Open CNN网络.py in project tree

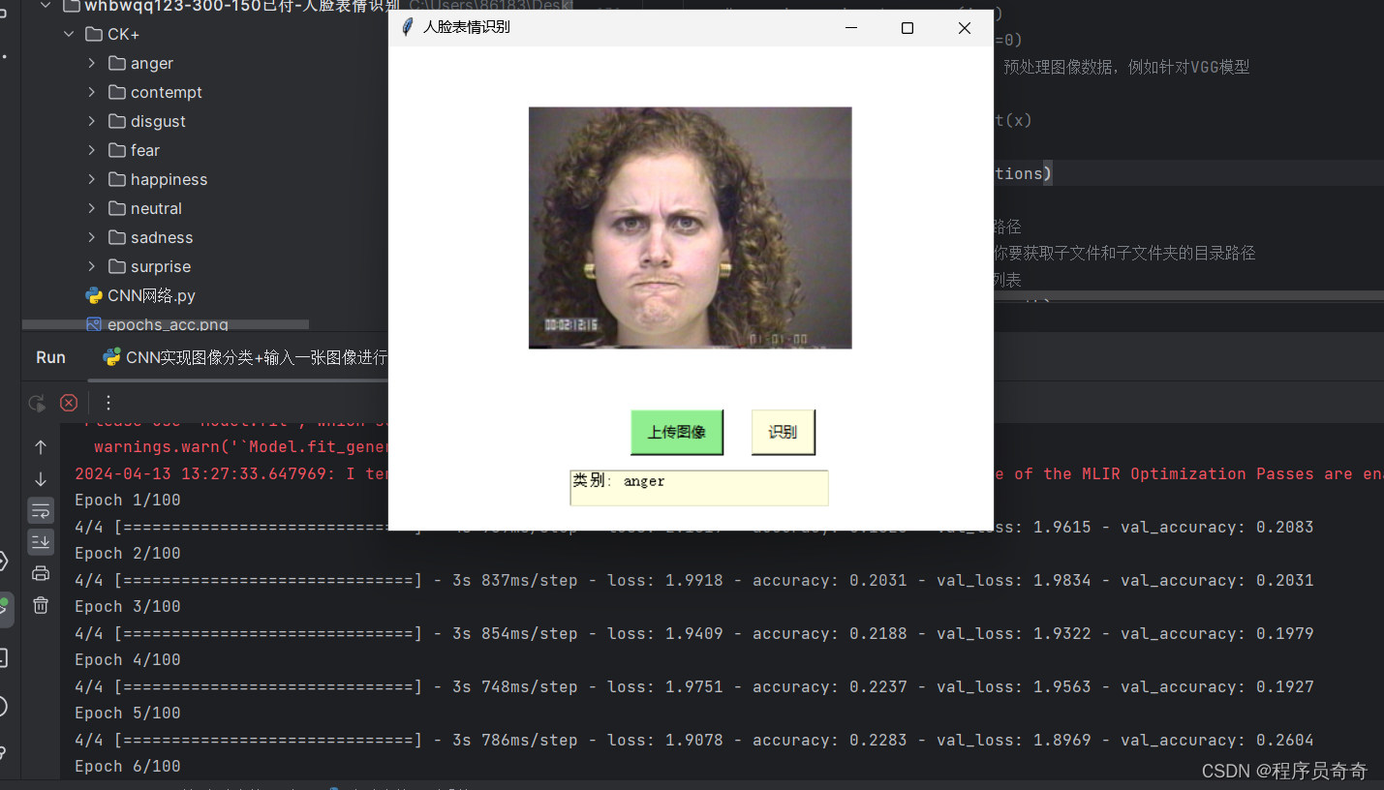click(151, 295)
